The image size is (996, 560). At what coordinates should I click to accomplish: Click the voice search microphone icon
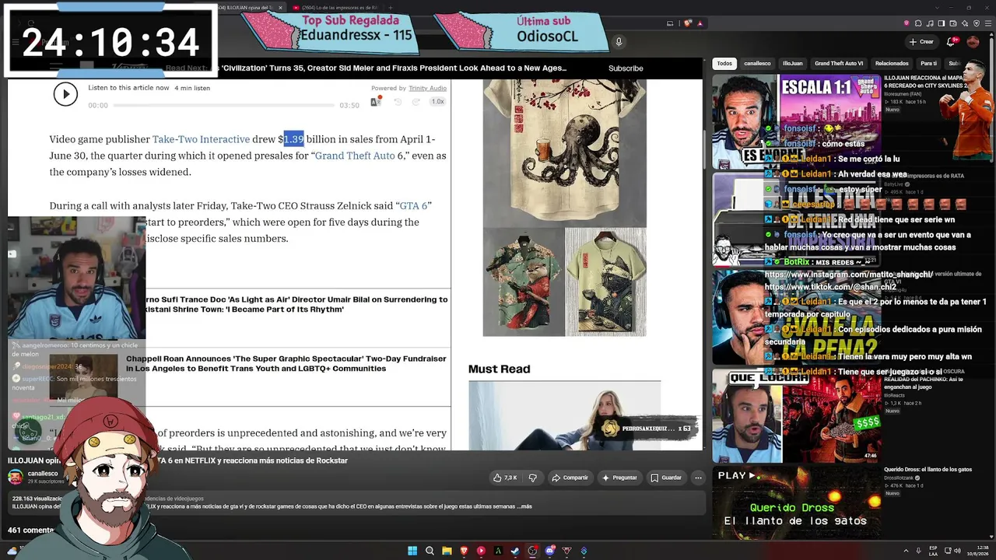pos(619,42)
